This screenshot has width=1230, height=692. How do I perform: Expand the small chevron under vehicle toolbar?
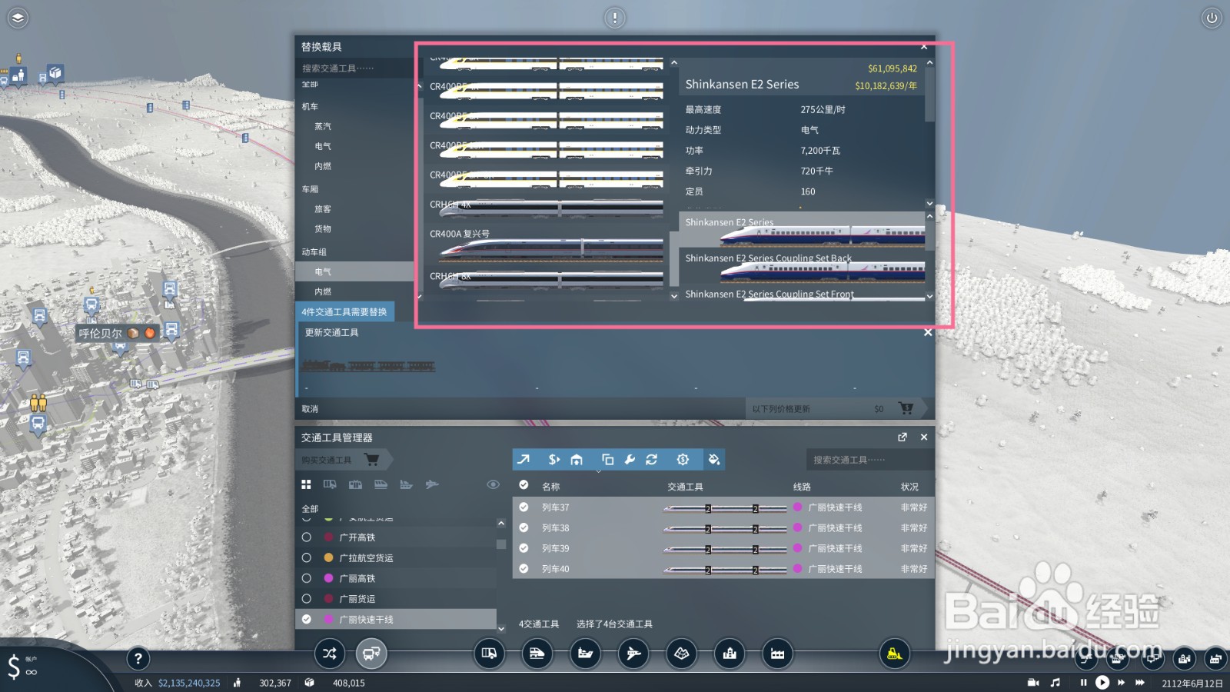pyautogui.click(x=599, y=471)
